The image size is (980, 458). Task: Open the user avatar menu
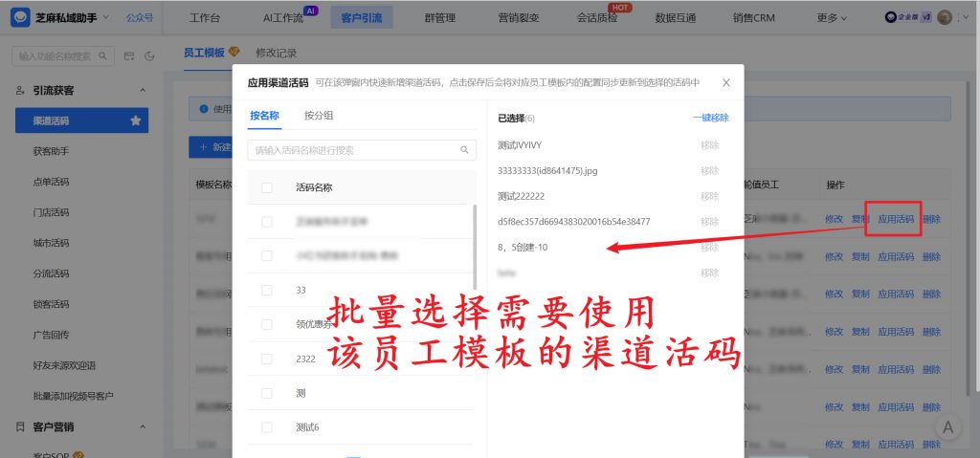pos(945,17)
